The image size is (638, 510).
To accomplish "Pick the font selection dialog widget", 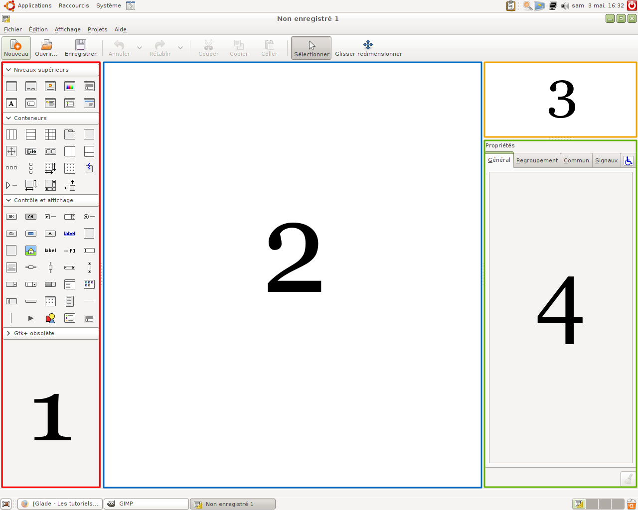I will (11, 104).
